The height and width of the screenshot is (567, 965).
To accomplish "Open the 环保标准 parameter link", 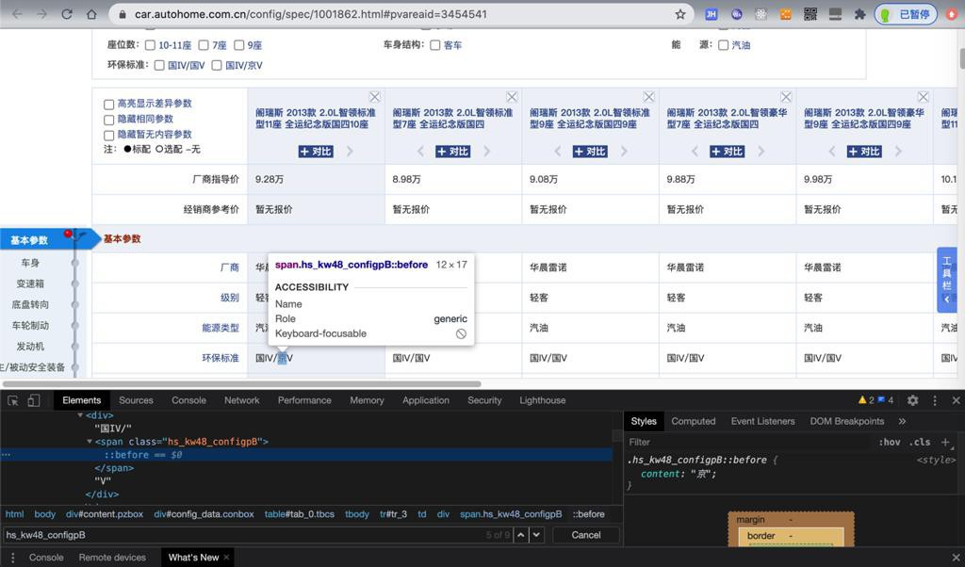I will coord(221,358).
